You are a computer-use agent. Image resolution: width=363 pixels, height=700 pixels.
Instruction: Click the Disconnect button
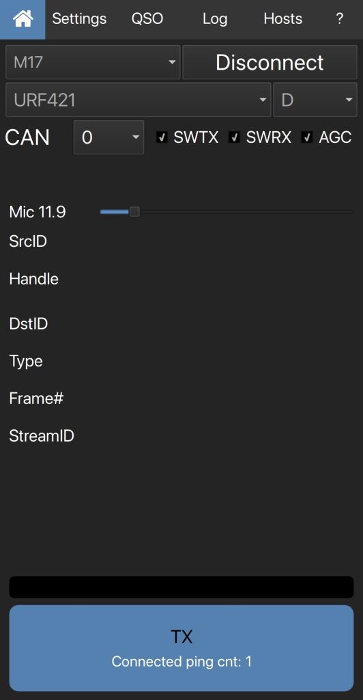[x=270, y=62]
